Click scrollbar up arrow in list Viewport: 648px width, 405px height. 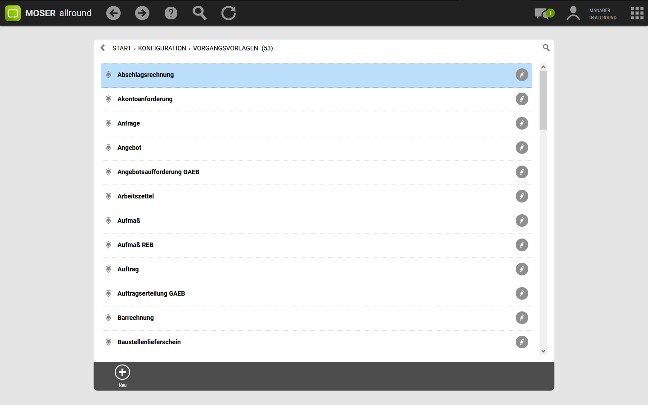point(543,67)
